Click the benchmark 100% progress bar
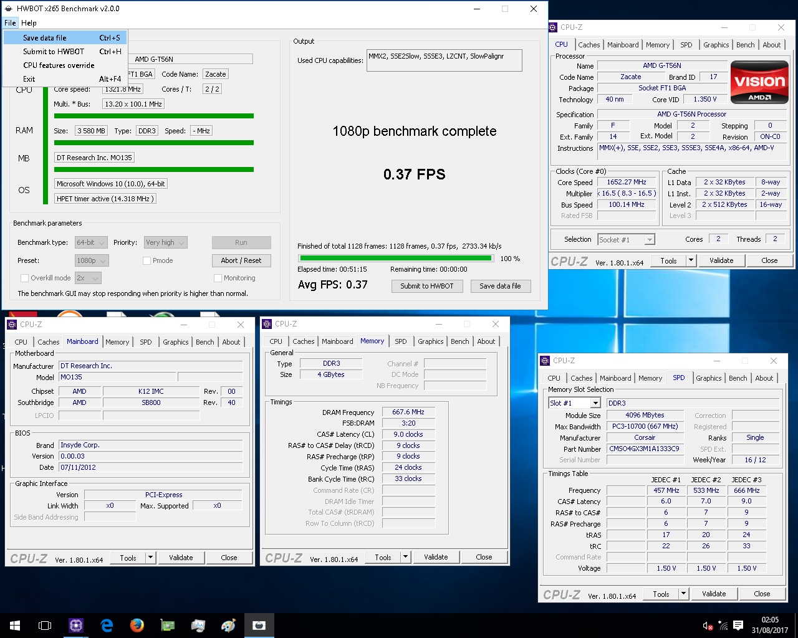Viewport: 798px width, 638px height. coord(395,258)
